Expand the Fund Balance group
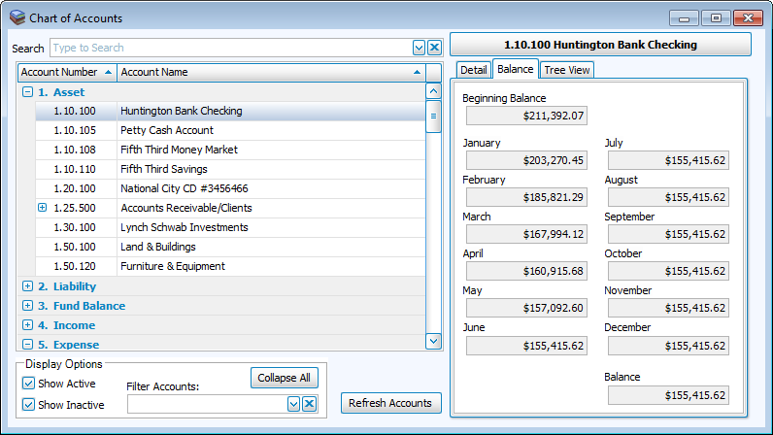Viewport: 773px width, 435px height. click(27, 306)
